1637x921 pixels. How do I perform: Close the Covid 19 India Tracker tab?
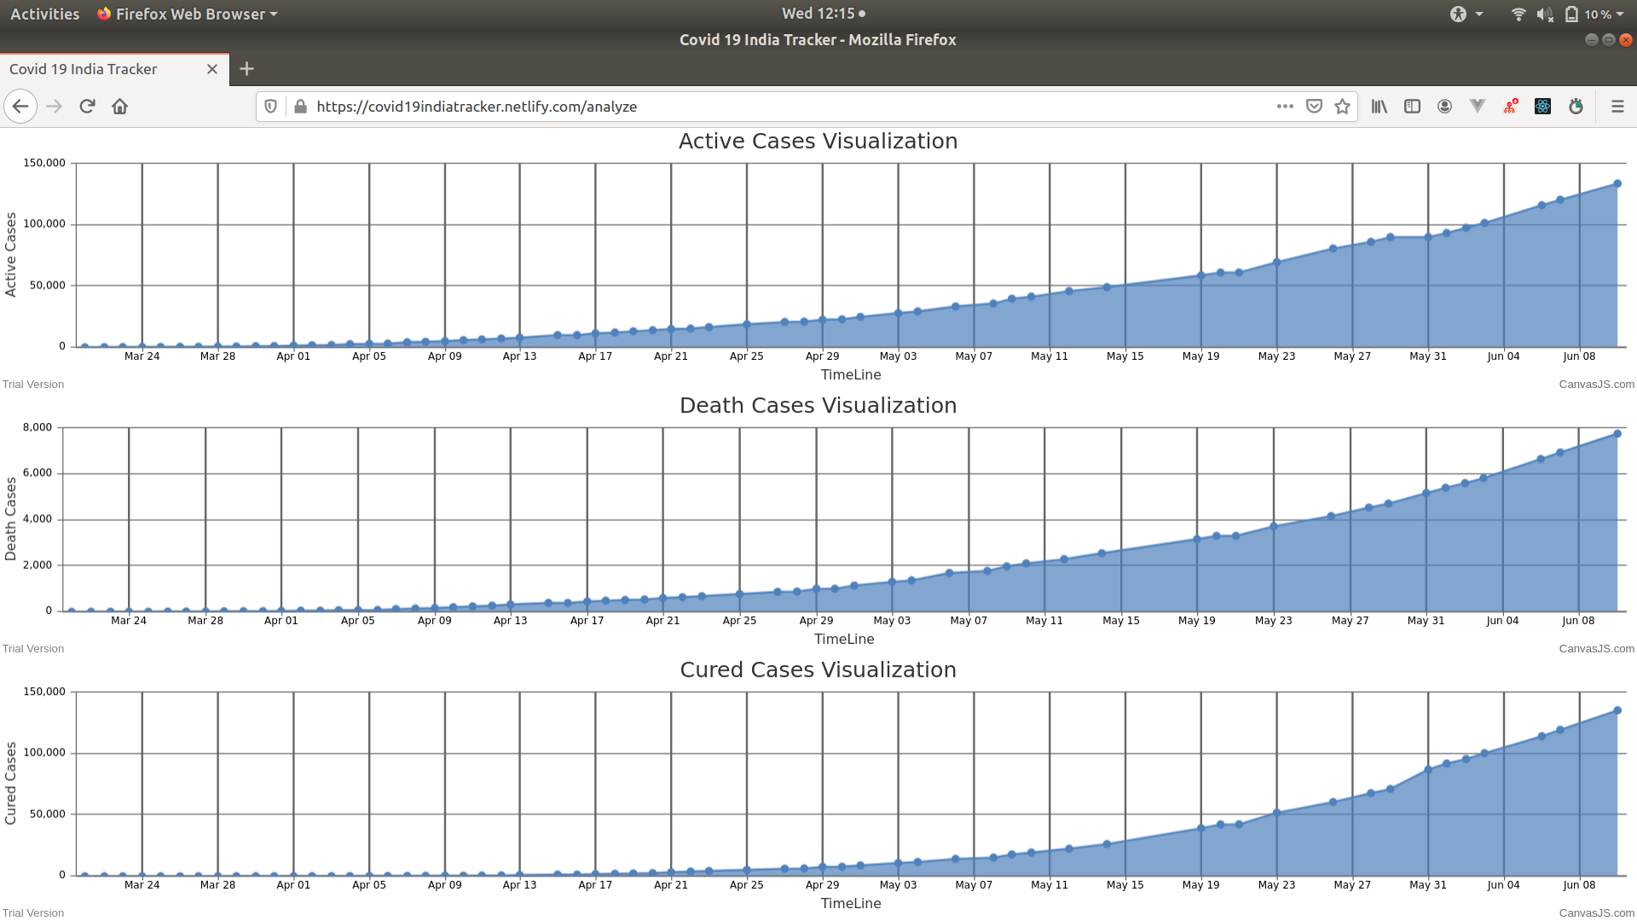(212, 69)
